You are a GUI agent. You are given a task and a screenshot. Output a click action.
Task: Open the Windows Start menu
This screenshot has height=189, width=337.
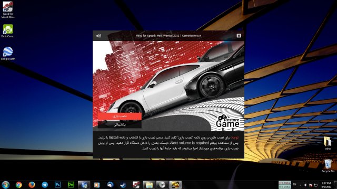point(6,185)
